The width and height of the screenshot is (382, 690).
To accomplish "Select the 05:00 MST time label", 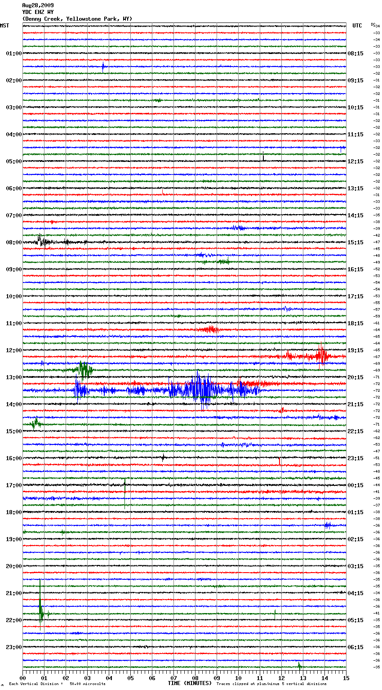I will click(14, 161).
